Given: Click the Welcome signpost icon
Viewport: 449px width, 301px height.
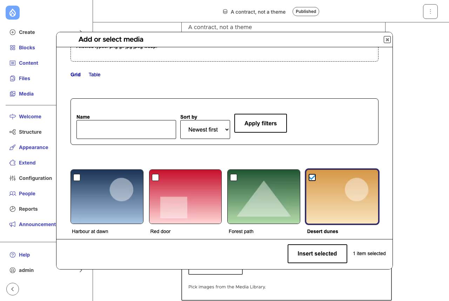Looking at the screenshot, I should pyautogui.click(x=13, y=117).
